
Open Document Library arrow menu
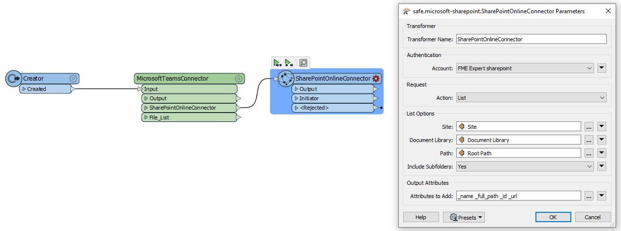pos(602,140)
